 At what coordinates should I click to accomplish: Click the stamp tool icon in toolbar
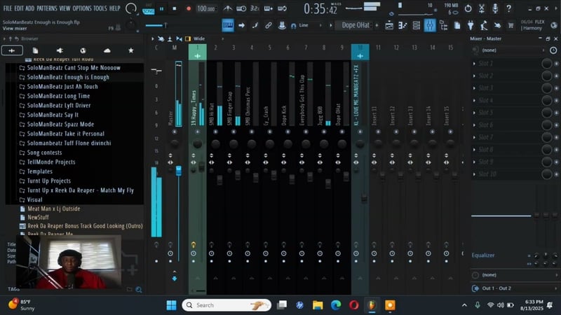(282, 25)
